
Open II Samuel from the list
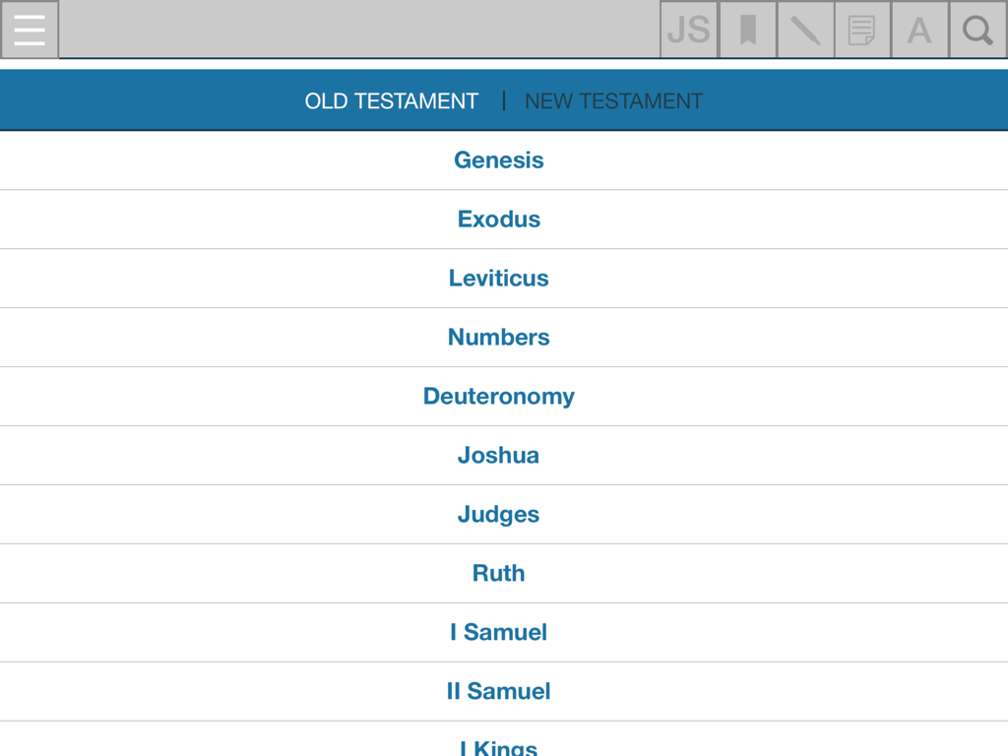click(x=499, y=691)
